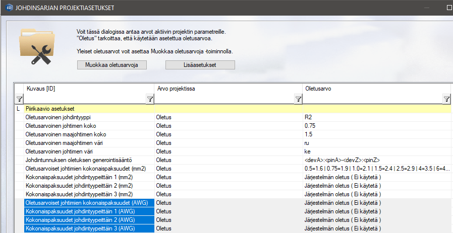
Task: Select Kokonaispaksuudet johdintyypeittäin 2 (AWG) row
Action: tap(86, 220)
